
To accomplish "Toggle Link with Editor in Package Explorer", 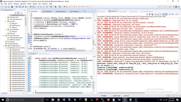I will coord(18,13).
